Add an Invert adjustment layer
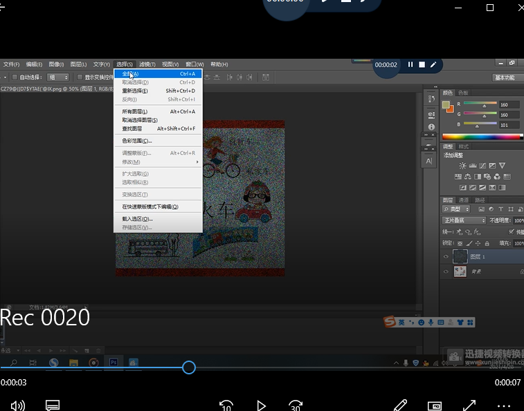 463,187
